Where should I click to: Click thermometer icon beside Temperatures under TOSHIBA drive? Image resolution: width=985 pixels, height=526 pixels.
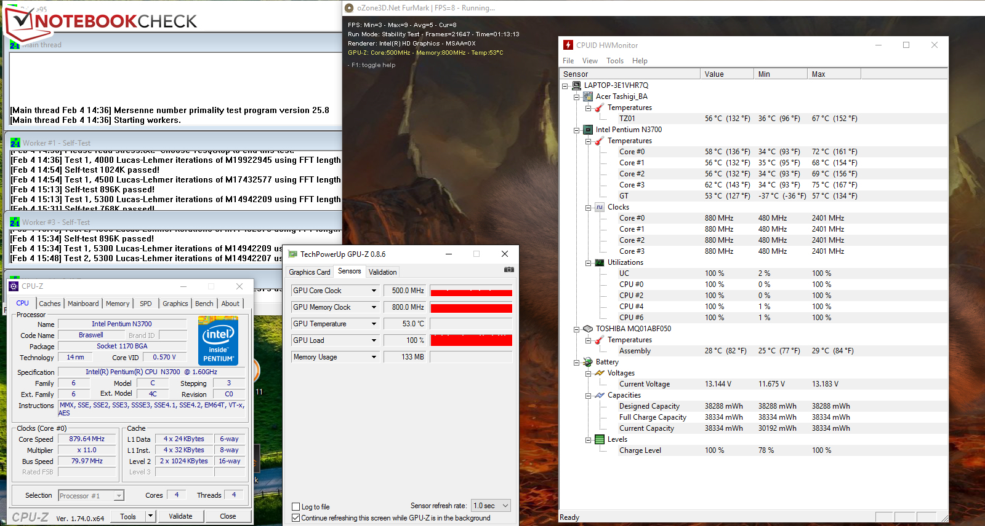600,340
